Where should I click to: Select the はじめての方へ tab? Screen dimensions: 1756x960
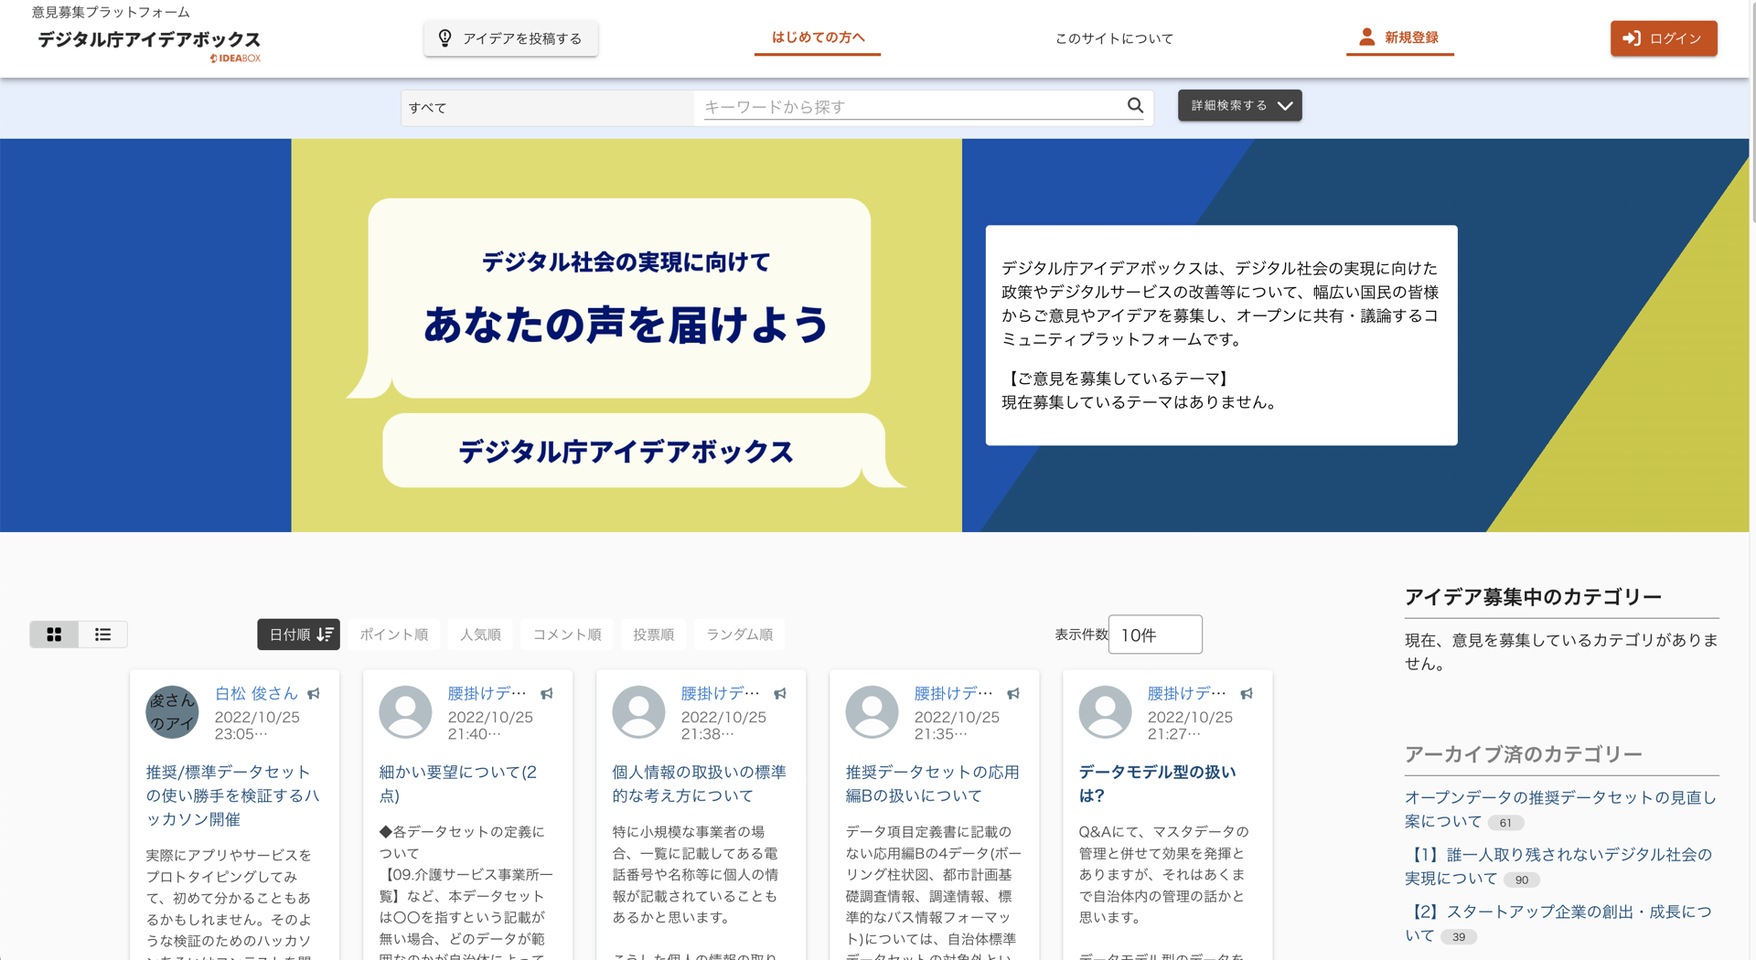tap(817, 38)
